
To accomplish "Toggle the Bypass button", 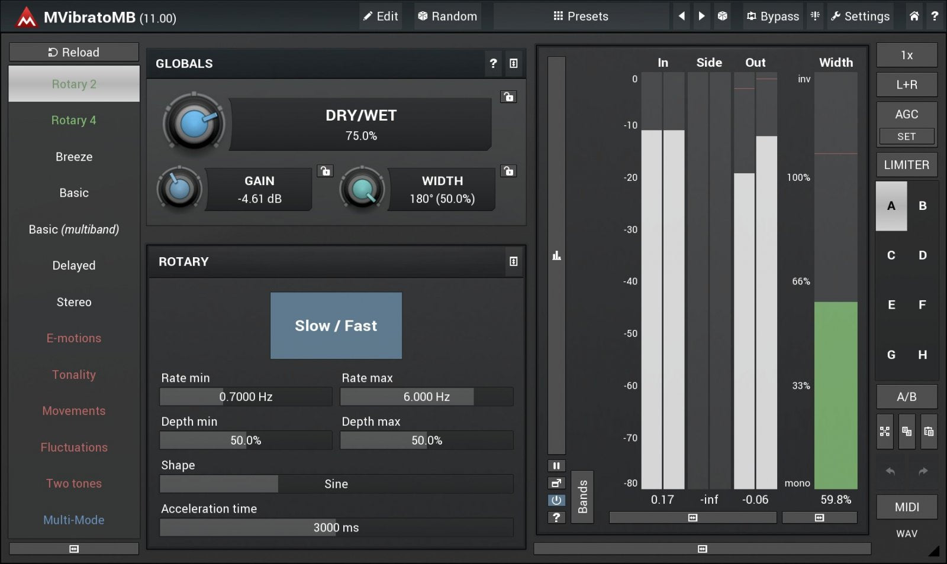I will (772, 16).
